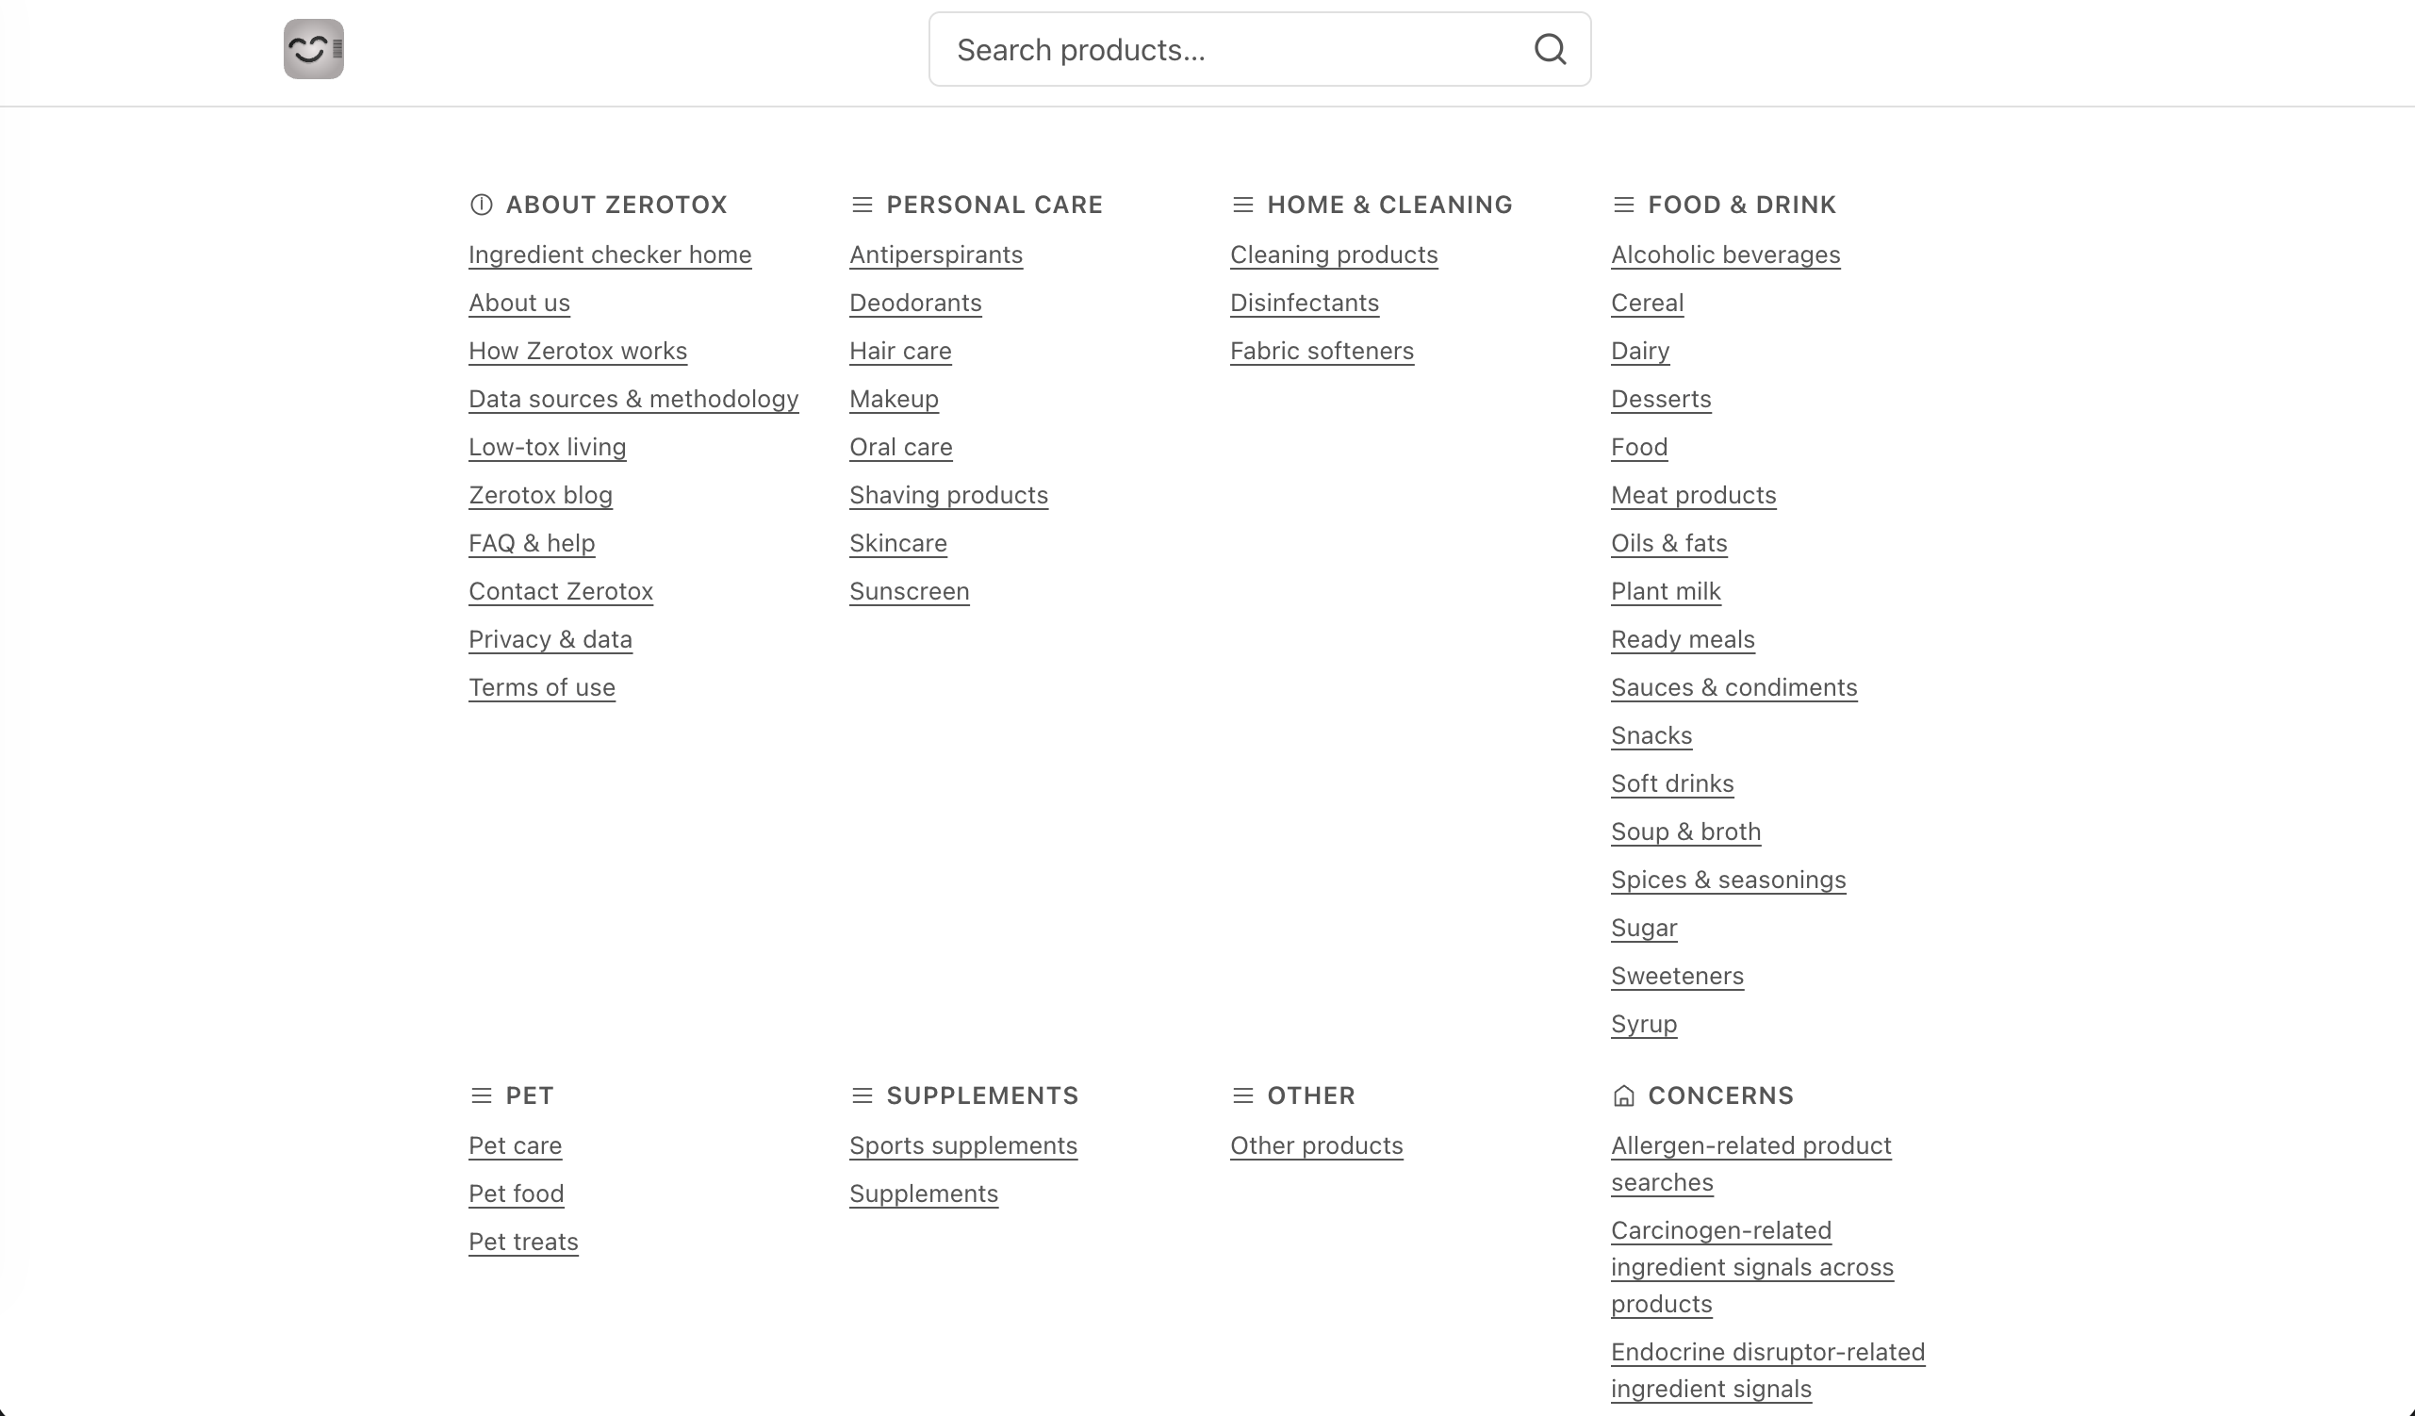The image size is (2415, 1416).
Task: Click the list icon beside Food & Drink
Action: coord(1622,205)
